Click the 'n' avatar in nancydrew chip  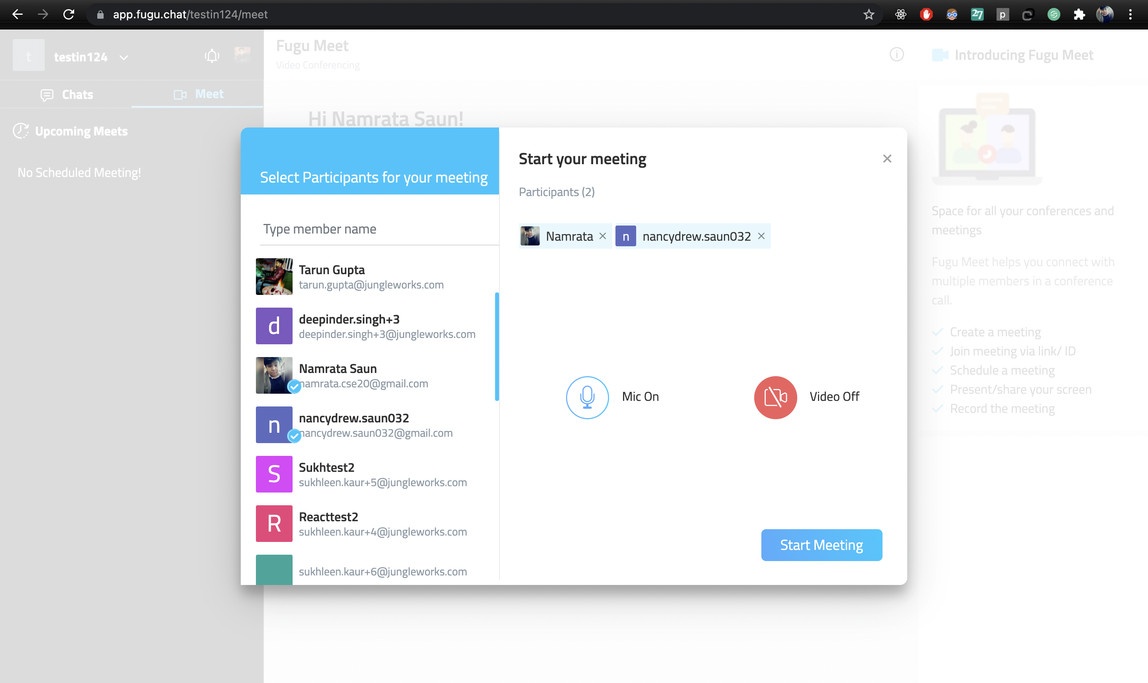625,236
